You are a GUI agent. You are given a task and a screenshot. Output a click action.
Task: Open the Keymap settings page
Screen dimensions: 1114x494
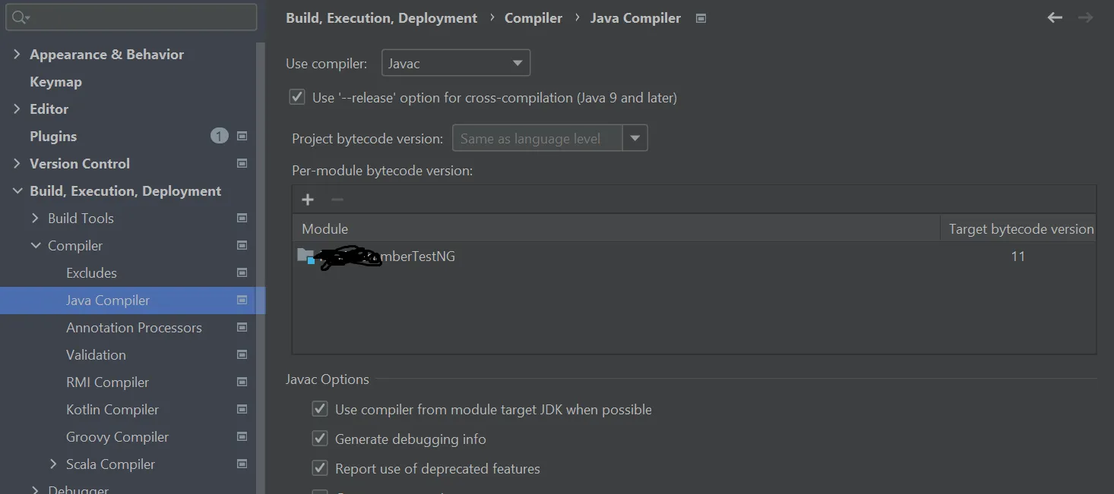[55, 82]
